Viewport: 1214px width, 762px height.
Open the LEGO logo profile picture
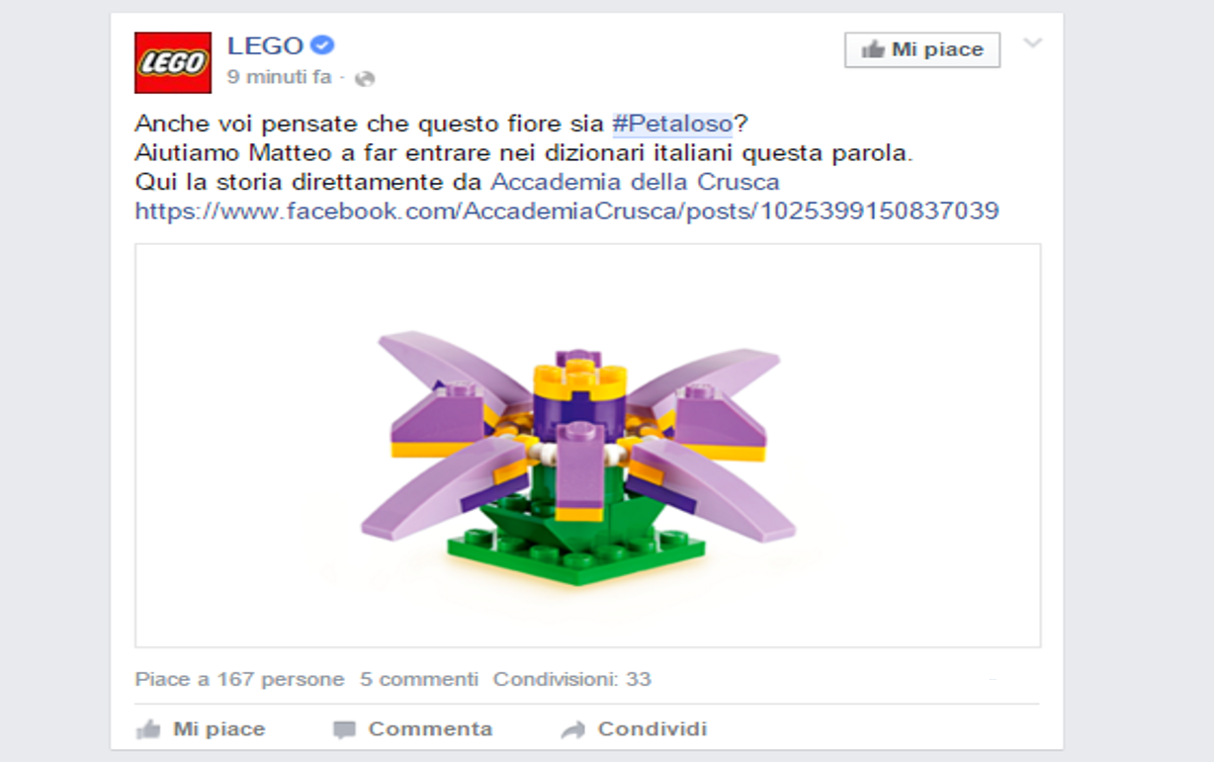click(173, 62)
